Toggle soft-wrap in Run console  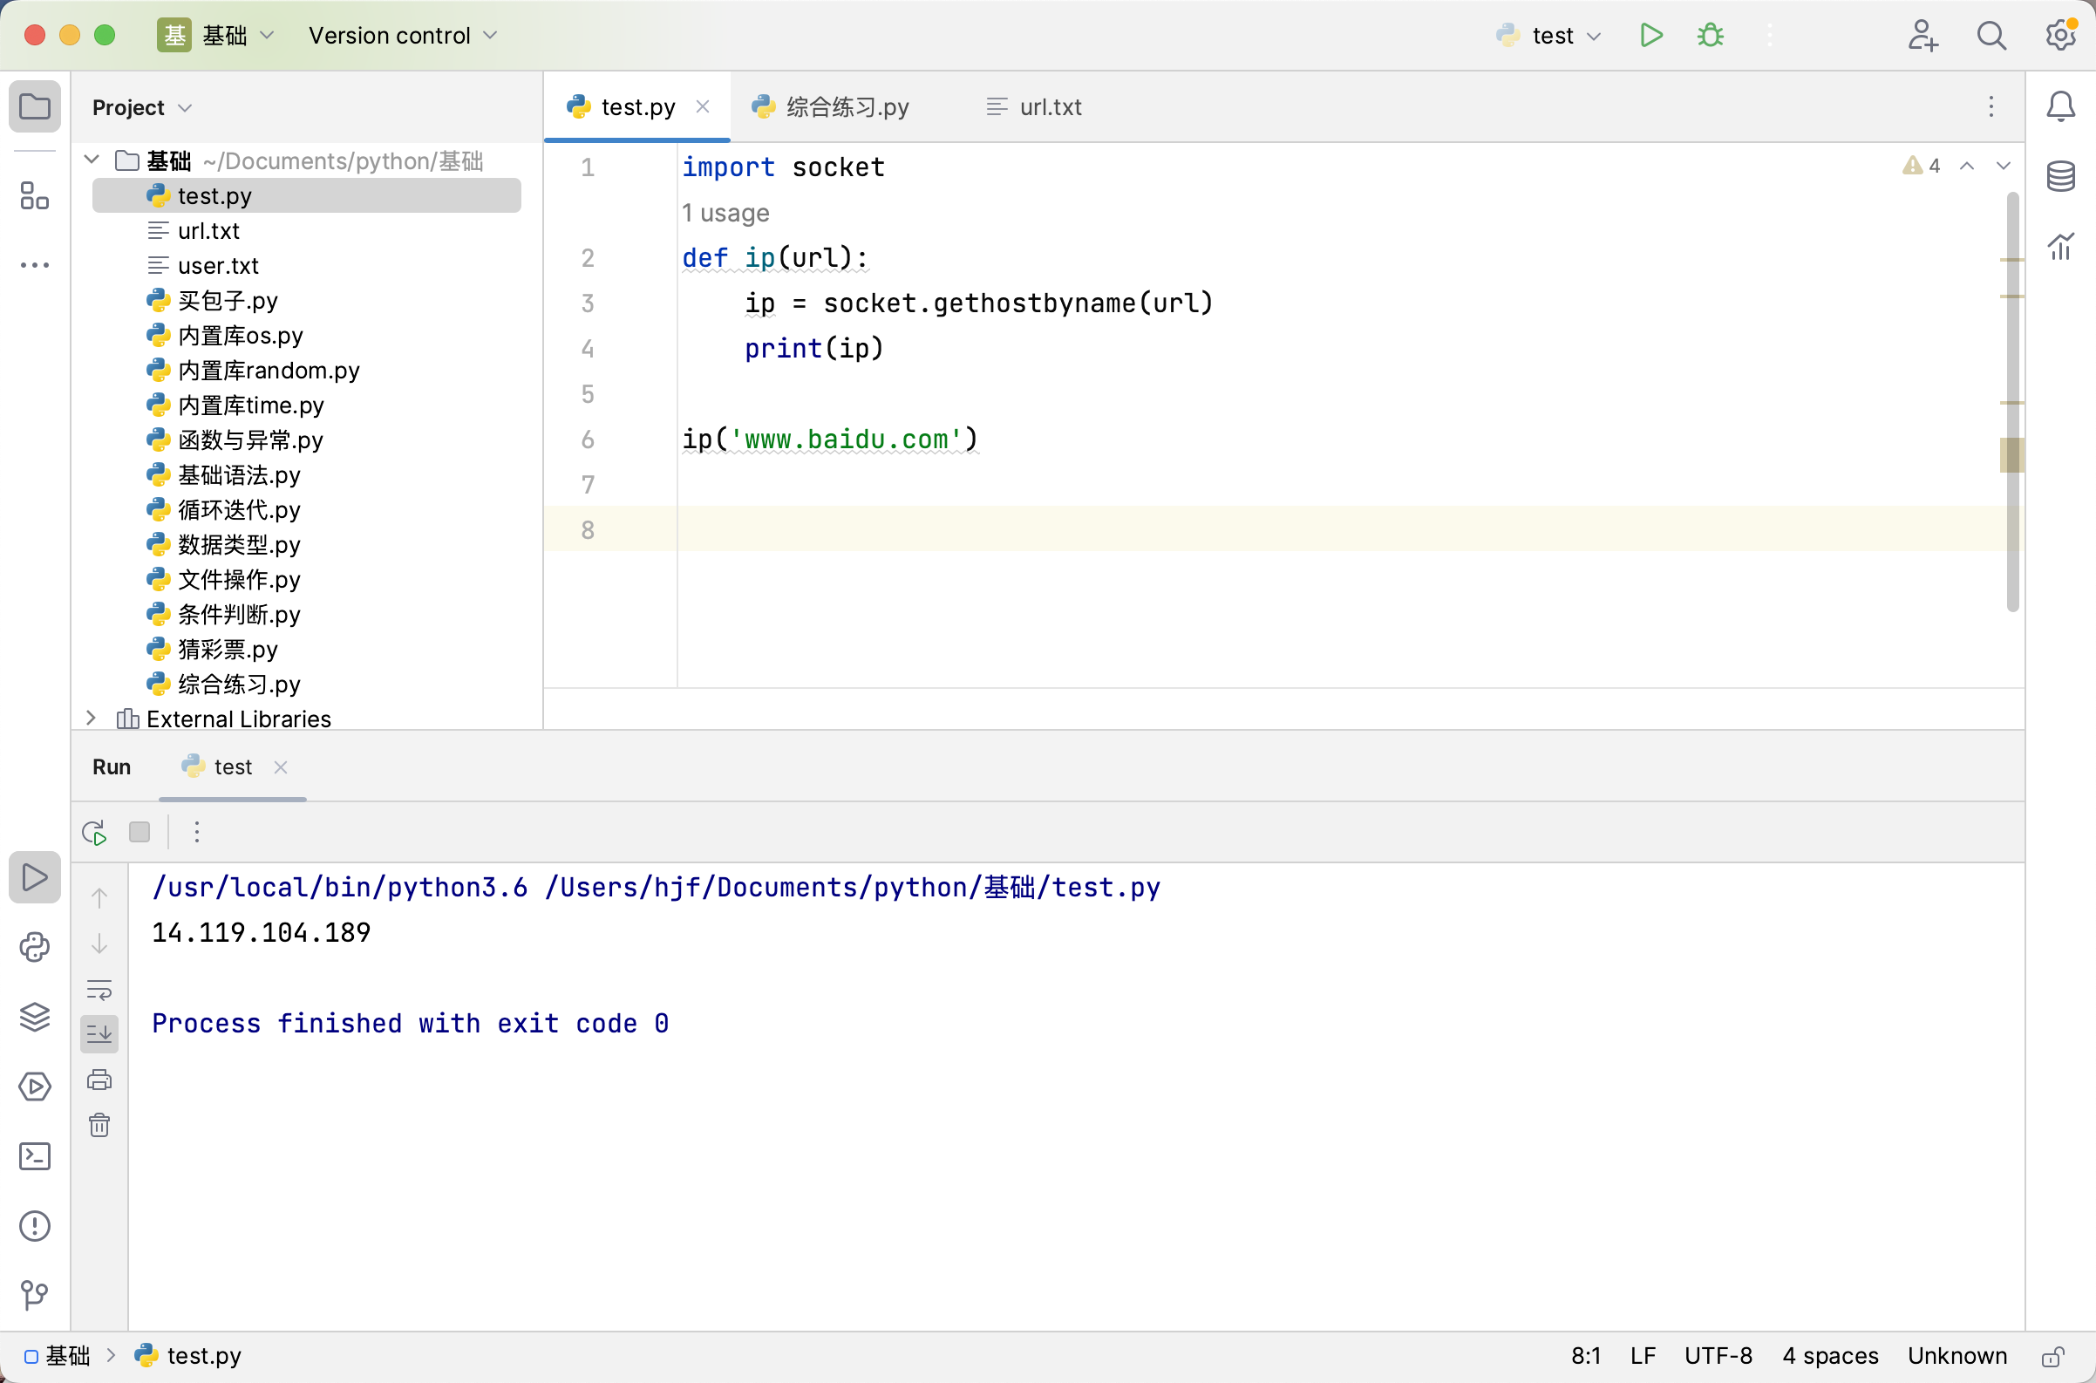(x=99, y=989)
